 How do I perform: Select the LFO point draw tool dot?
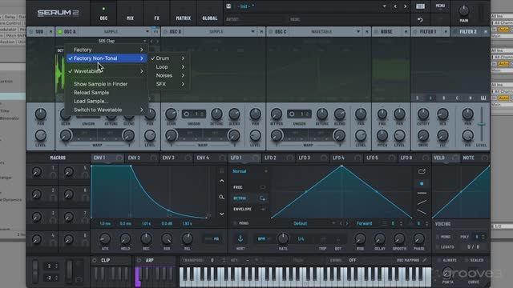(422, 183)
